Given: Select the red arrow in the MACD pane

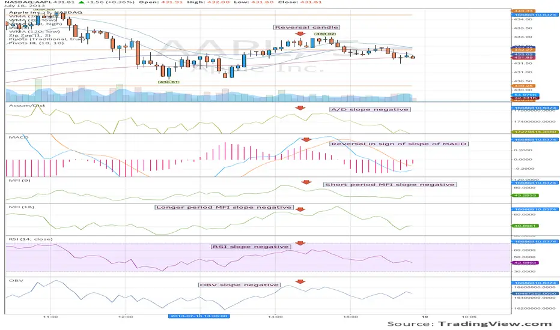Looking at the screenshot, I should (306, 139).
